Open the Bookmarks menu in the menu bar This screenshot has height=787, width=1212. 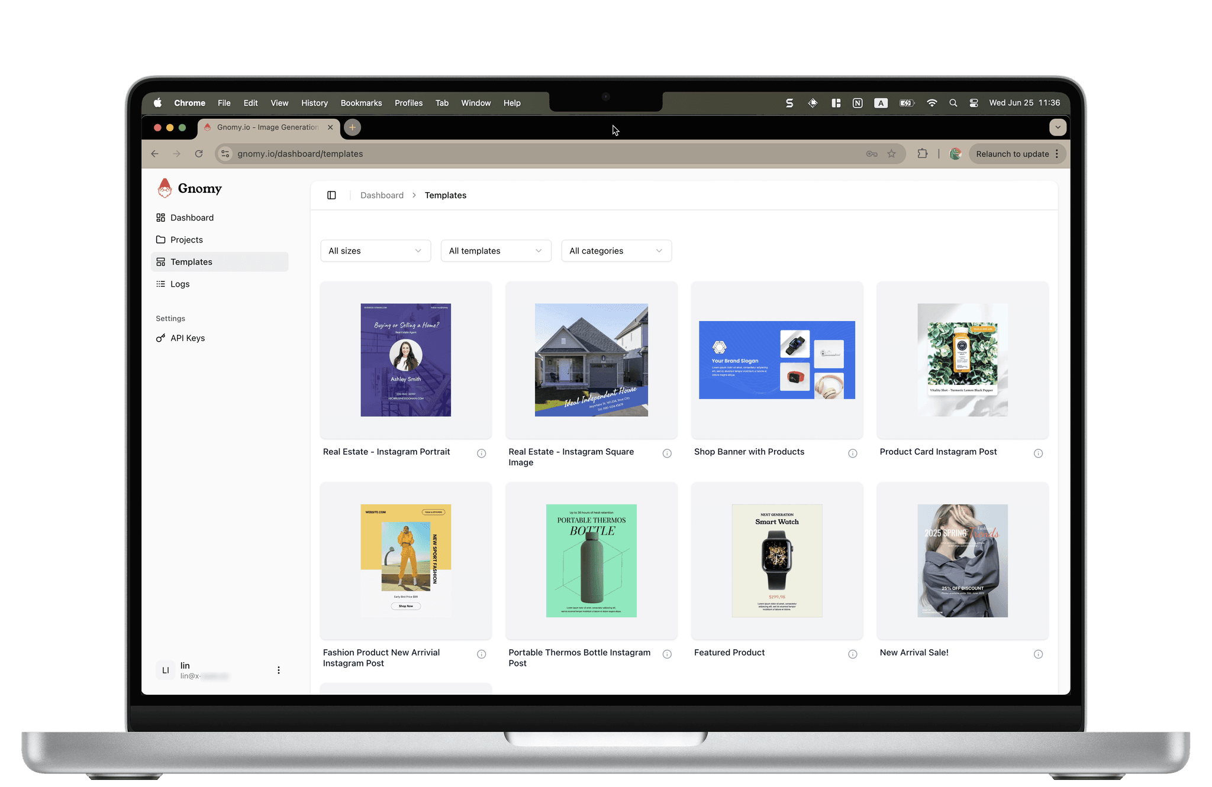(361, 103)
